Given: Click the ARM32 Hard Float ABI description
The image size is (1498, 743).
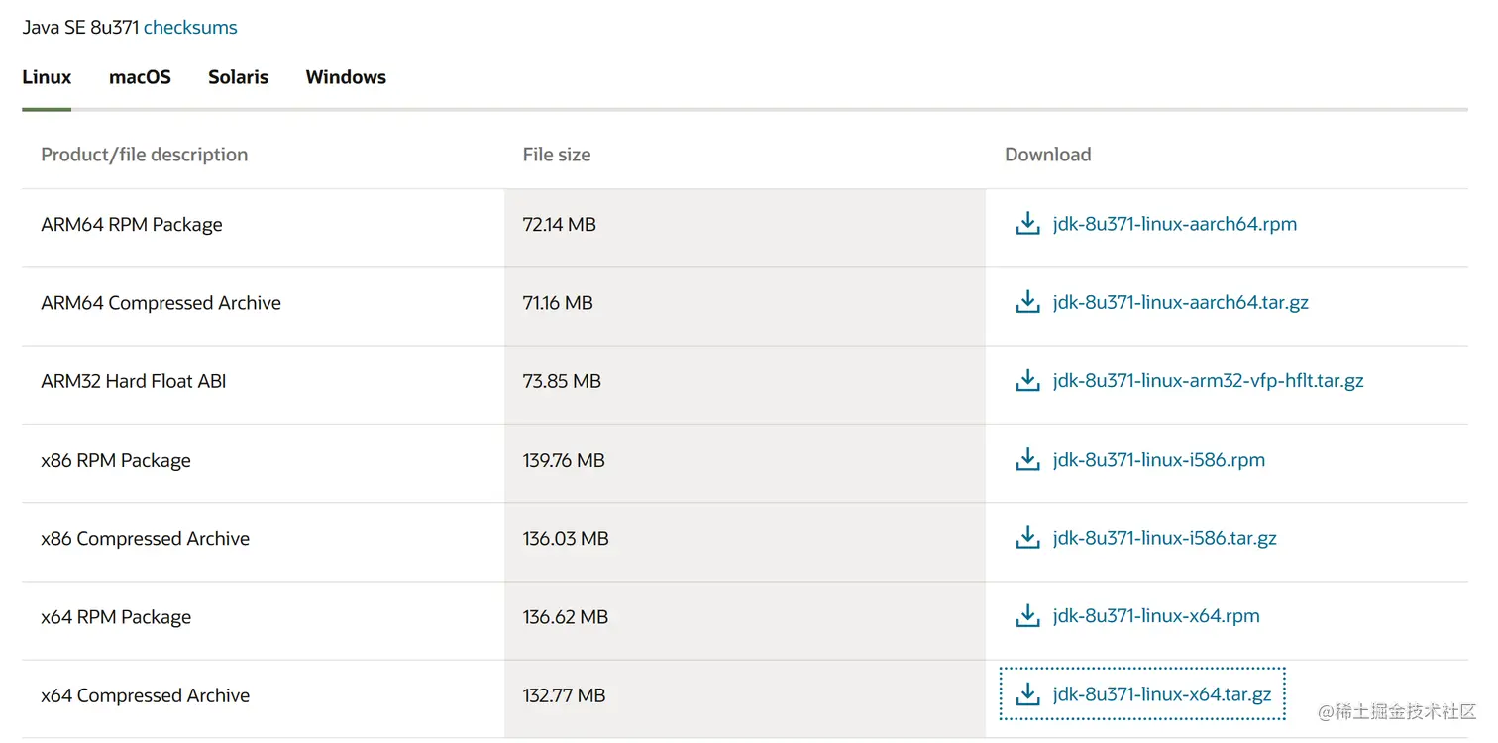Looking at the screenshot, I should [134, 381].
